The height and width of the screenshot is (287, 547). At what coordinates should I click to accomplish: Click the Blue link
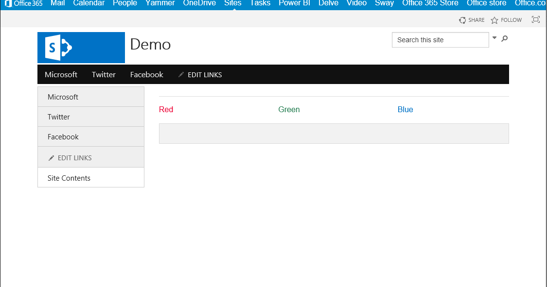click(x=405, y=109)
